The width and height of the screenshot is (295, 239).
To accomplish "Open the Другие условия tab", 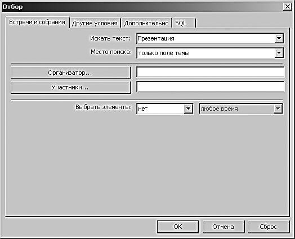I will point(95,23).
